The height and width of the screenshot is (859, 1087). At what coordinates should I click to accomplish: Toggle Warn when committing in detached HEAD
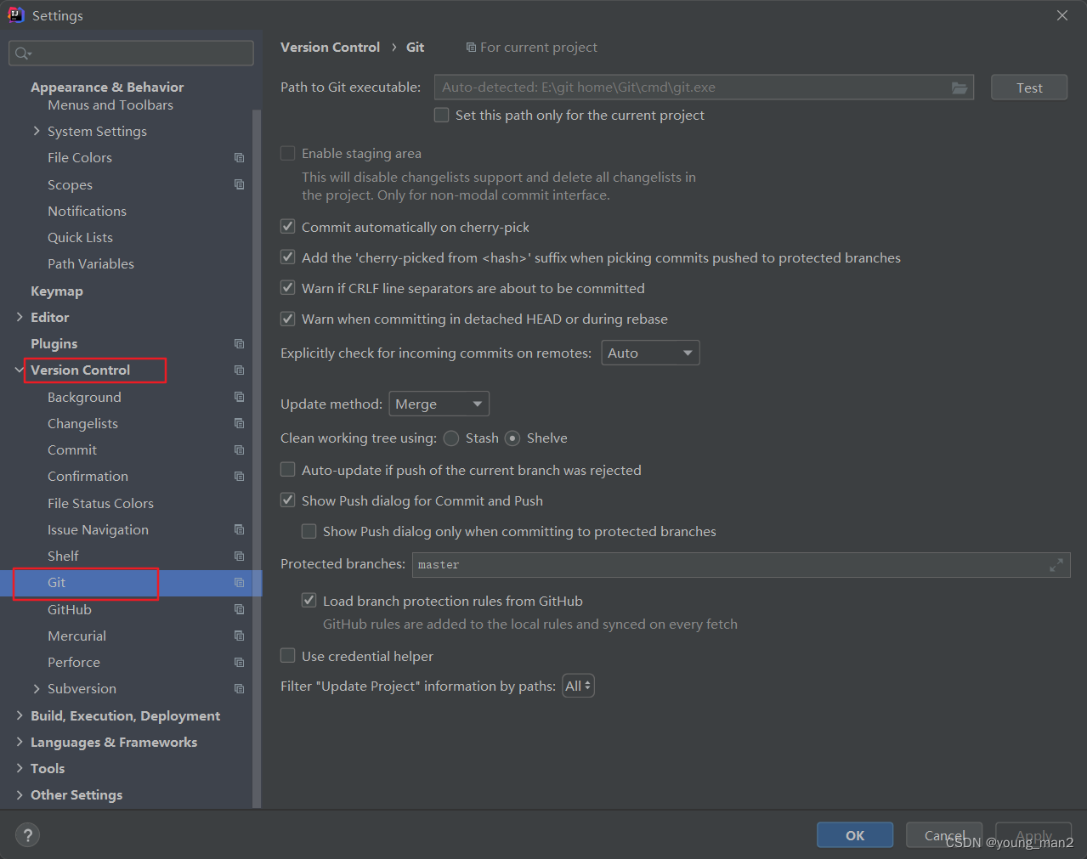(288, 319)
